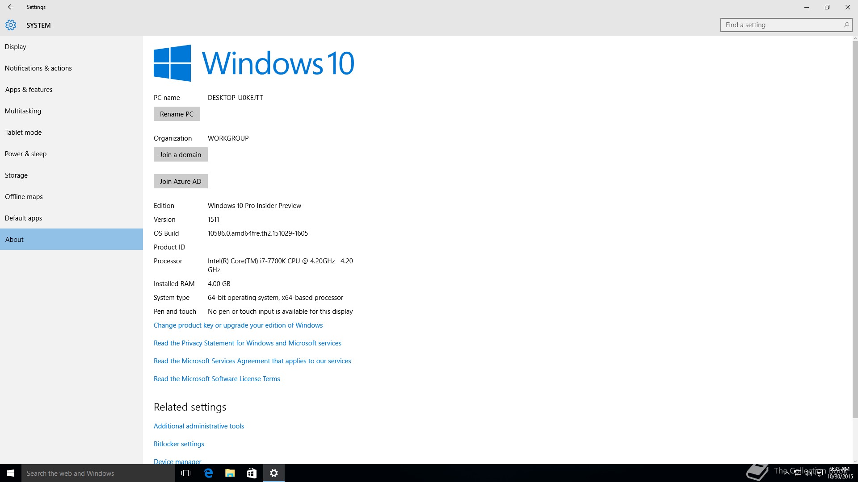Open Default apps category
The width and height of the screenshot is (858, 482).
[71, 218]
